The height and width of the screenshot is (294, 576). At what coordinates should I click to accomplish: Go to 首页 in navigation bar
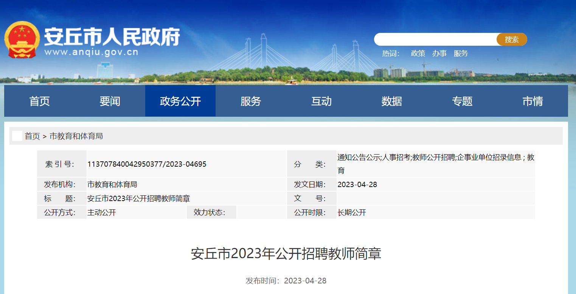click(40, 101)
